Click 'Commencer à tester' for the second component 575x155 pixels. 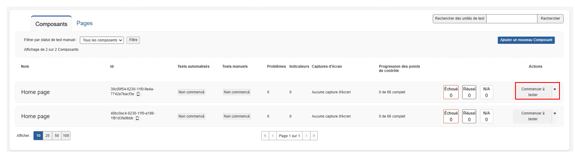533,116
